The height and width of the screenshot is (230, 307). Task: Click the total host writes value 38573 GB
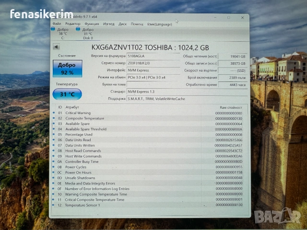[x=233, y=63]
